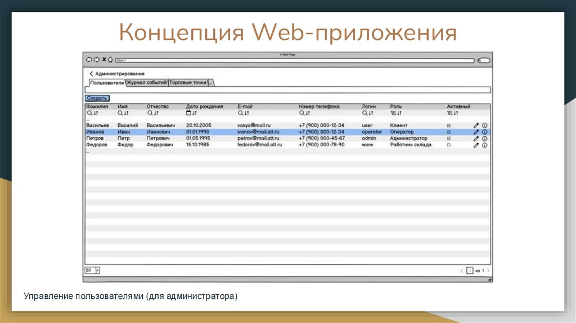Click the email vasya@mail.ru cell
Image resolution: width=576 pixels, height=323 pixels.
(254, 125)
